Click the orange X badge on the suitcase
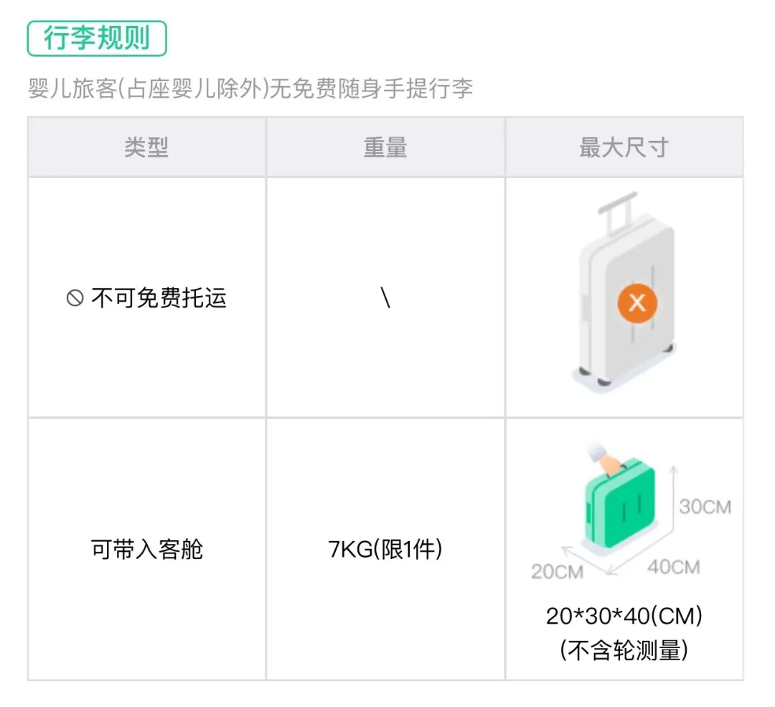 tap(637, 302)
